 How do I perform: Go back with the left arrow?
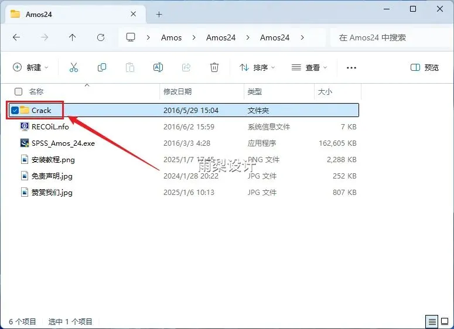tap(16, 37)
